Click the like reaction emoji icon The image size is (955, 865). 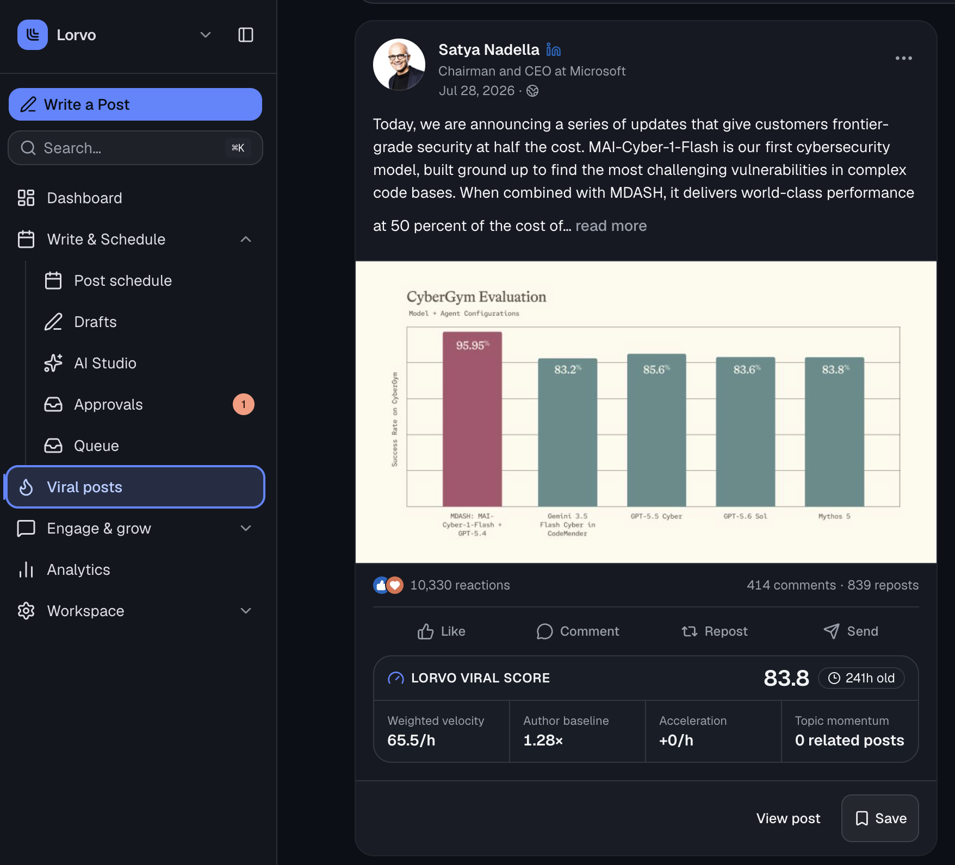coord(381,585)
